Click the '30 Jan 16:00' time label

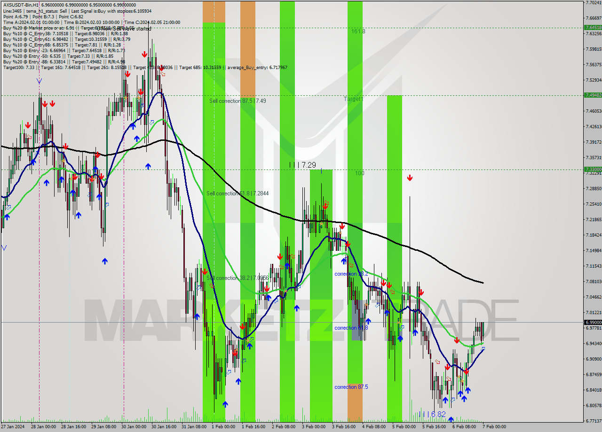point(163,427)
